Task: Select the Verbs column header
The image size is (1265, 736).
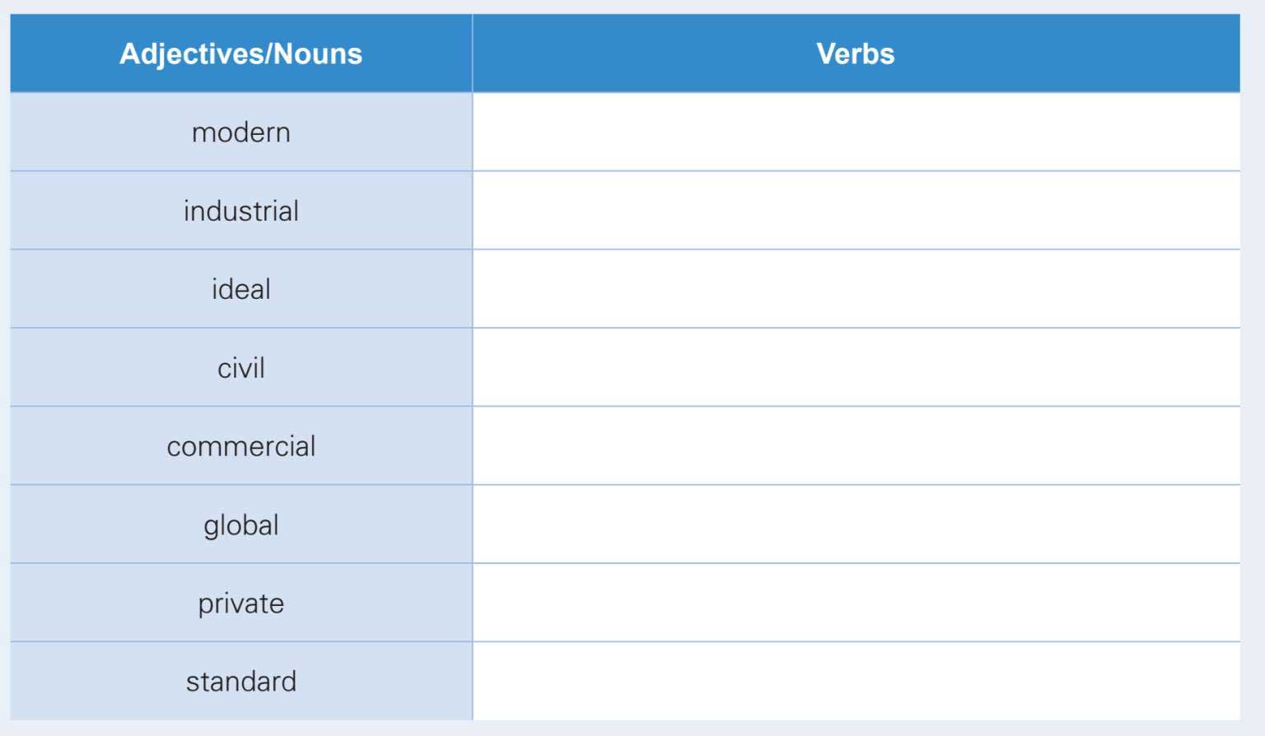Action: [x=855, y=54]
